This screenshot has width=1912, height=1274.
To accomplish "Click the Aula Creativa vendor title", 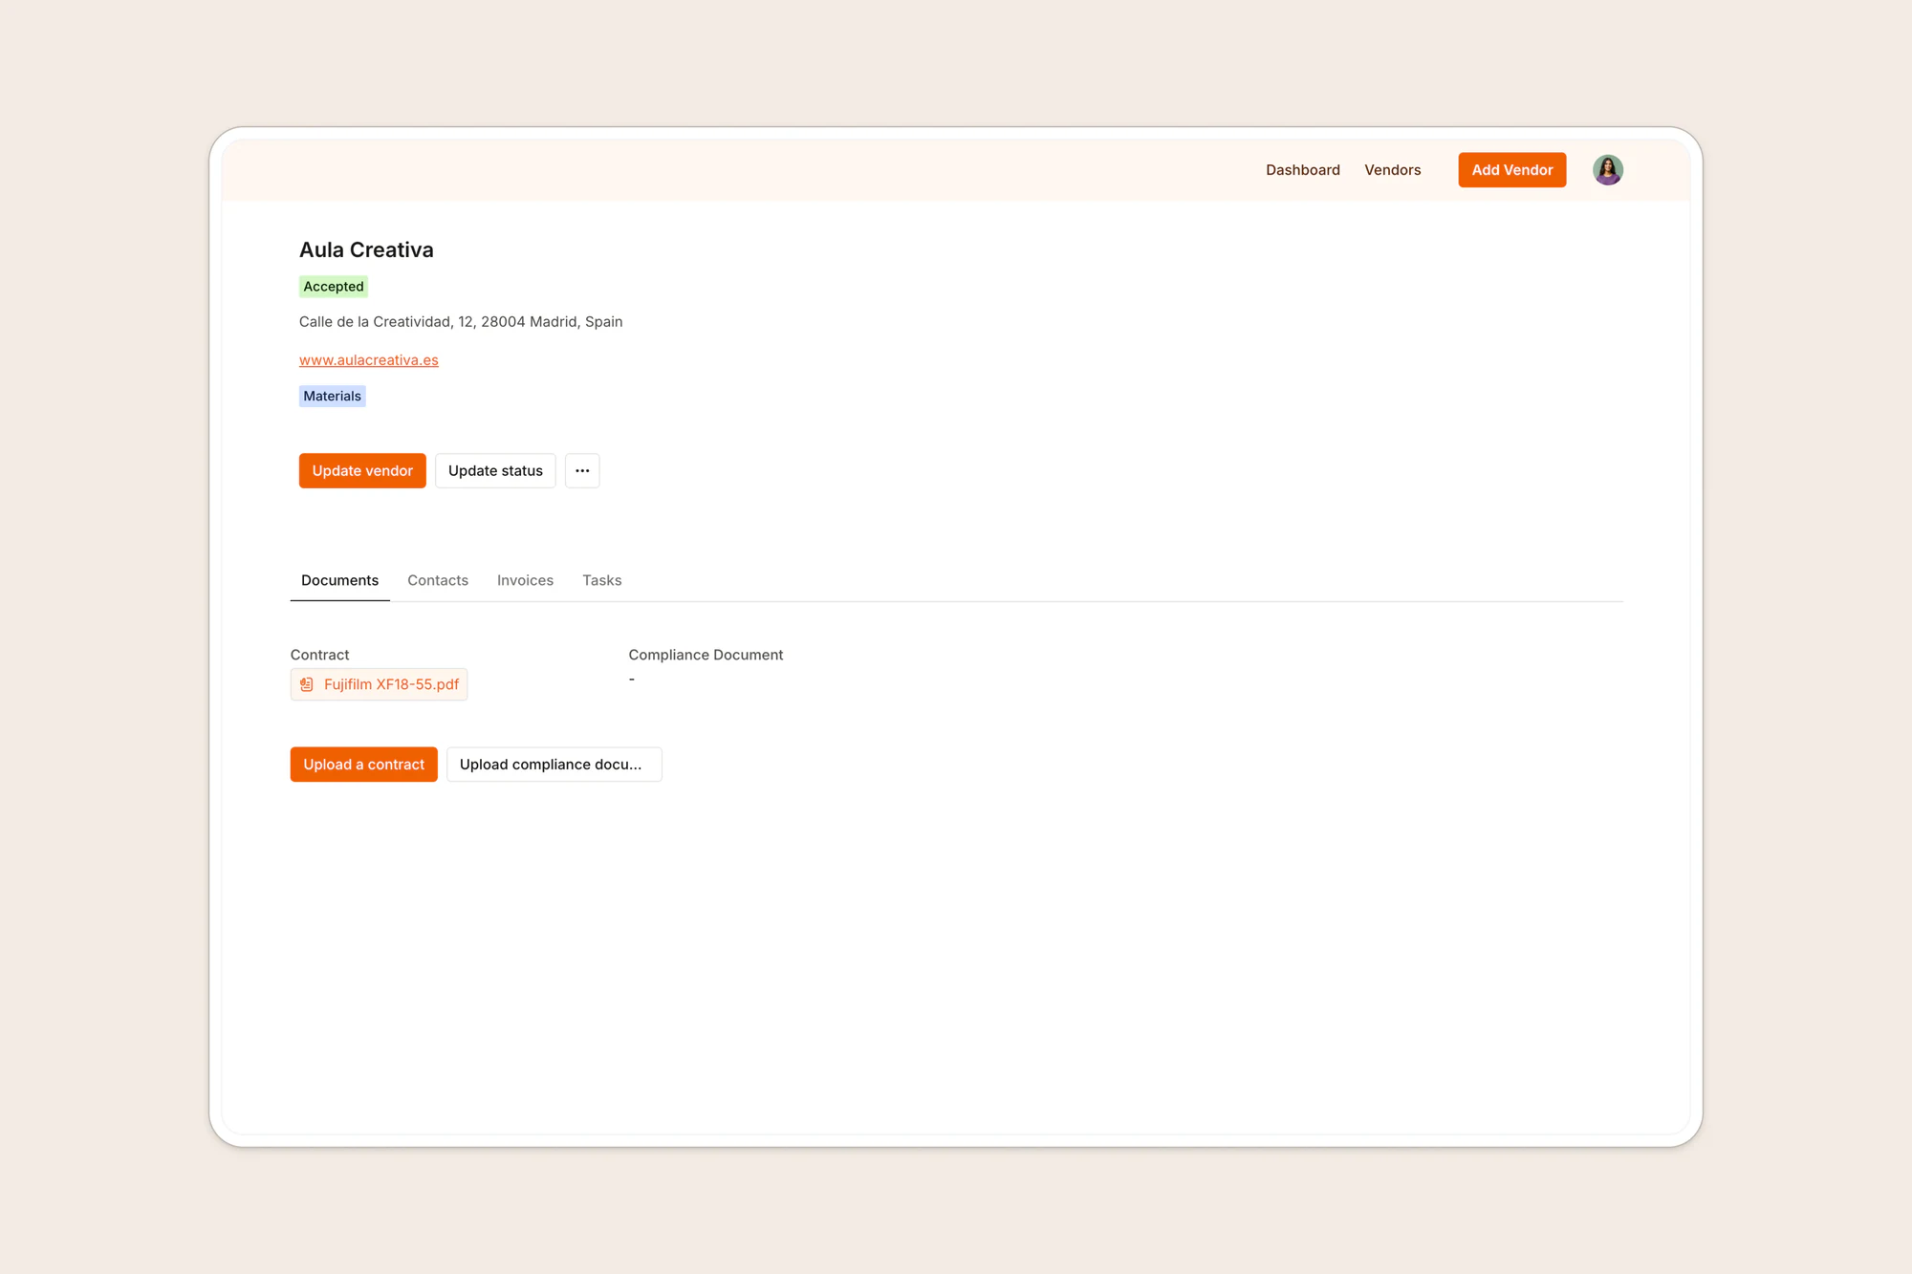I will tap(366, 249).
